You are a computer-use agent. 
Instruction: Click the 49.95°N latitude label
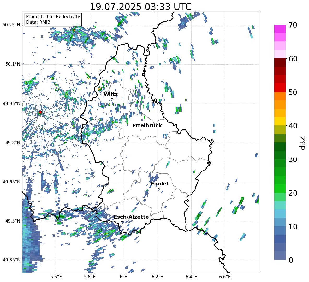point(11,104)
